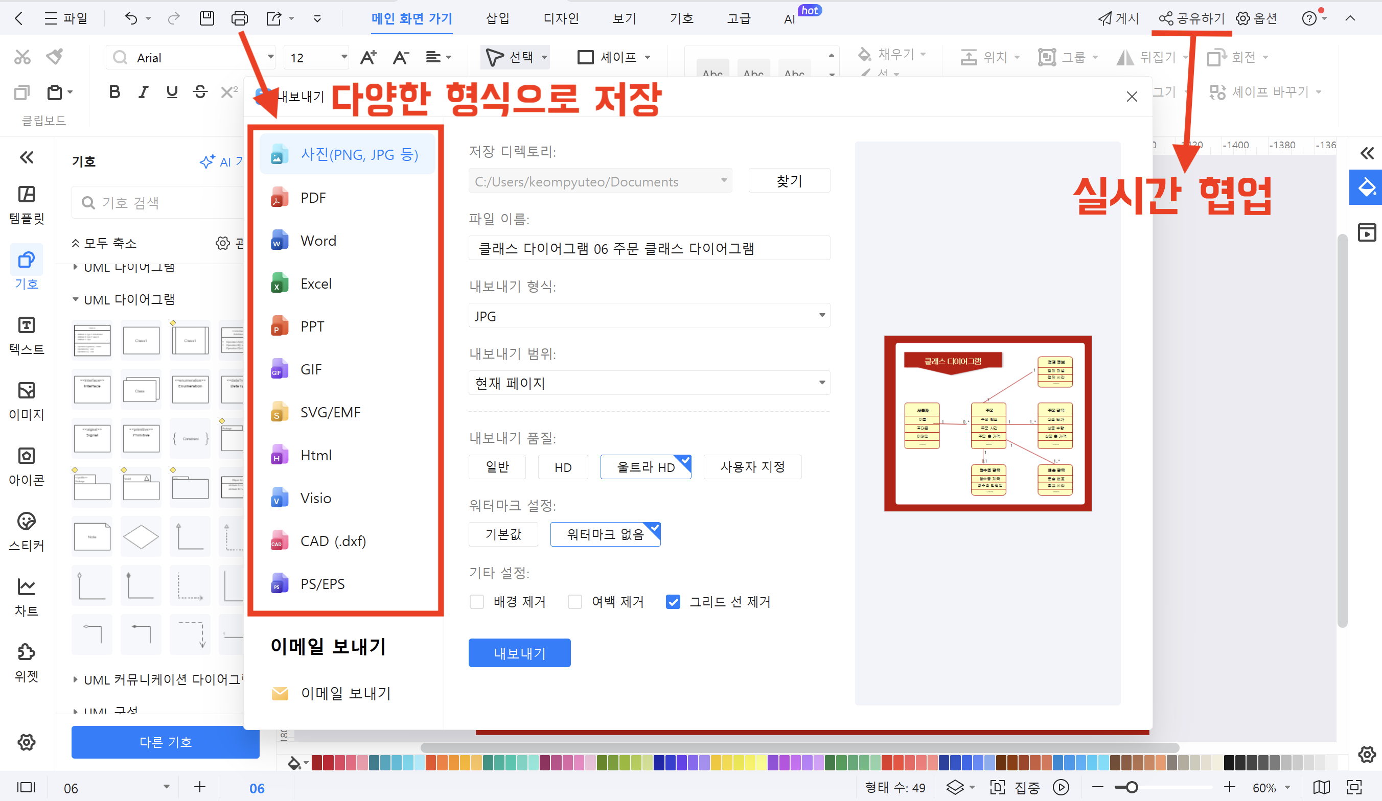This screenshot has width=1382, height=801.
Task: Click the zoom slider handle in status bar
Action: [1132, 787]
